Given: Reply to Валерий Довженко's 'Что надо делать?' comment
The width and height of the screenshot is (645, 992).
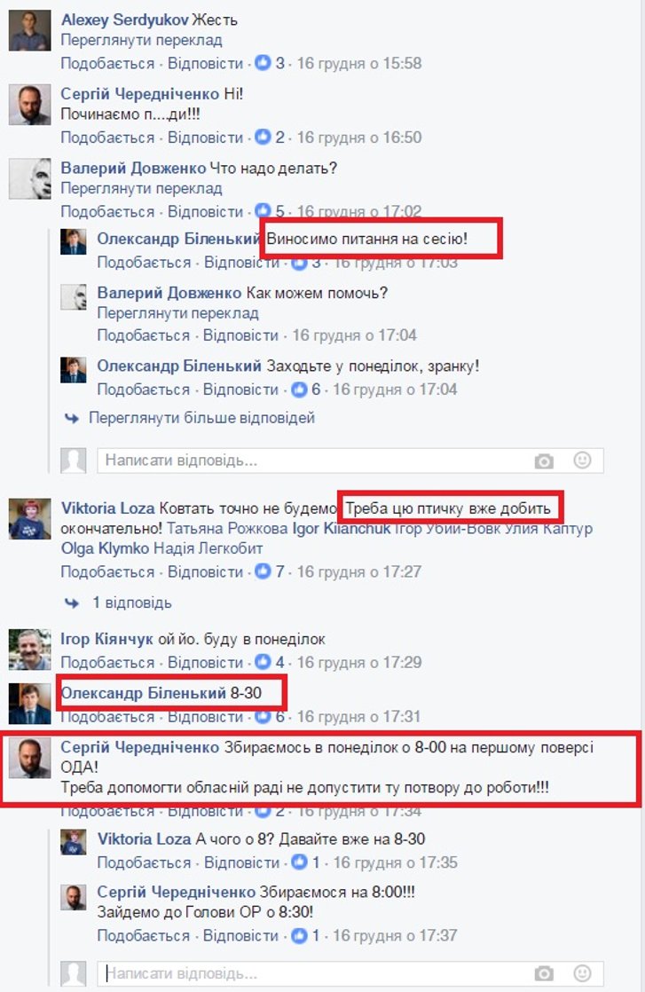Looking at the screenshot, I should tap(205, 212).
